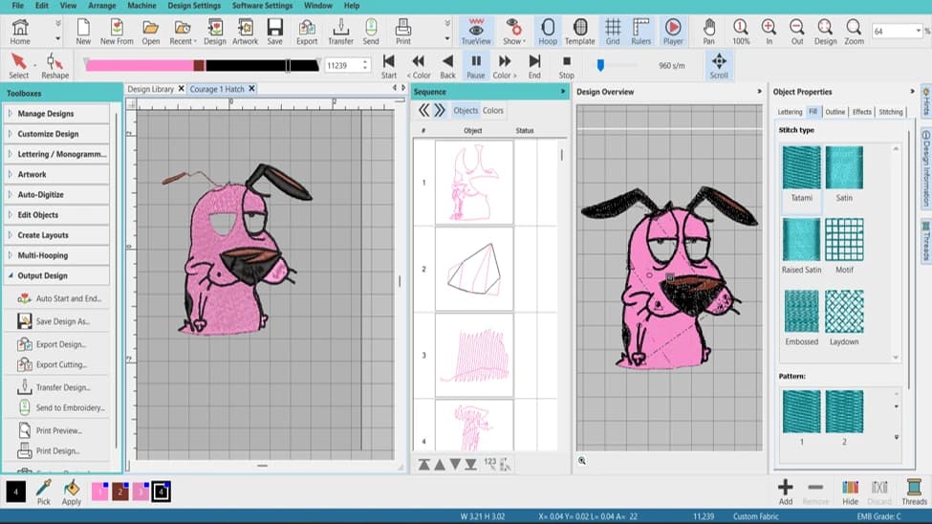Click the Send icon
Viewport: 932px width, 524px height.
[x=371, y=32]
